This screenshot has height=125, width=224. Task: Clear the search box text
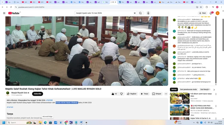135,13
